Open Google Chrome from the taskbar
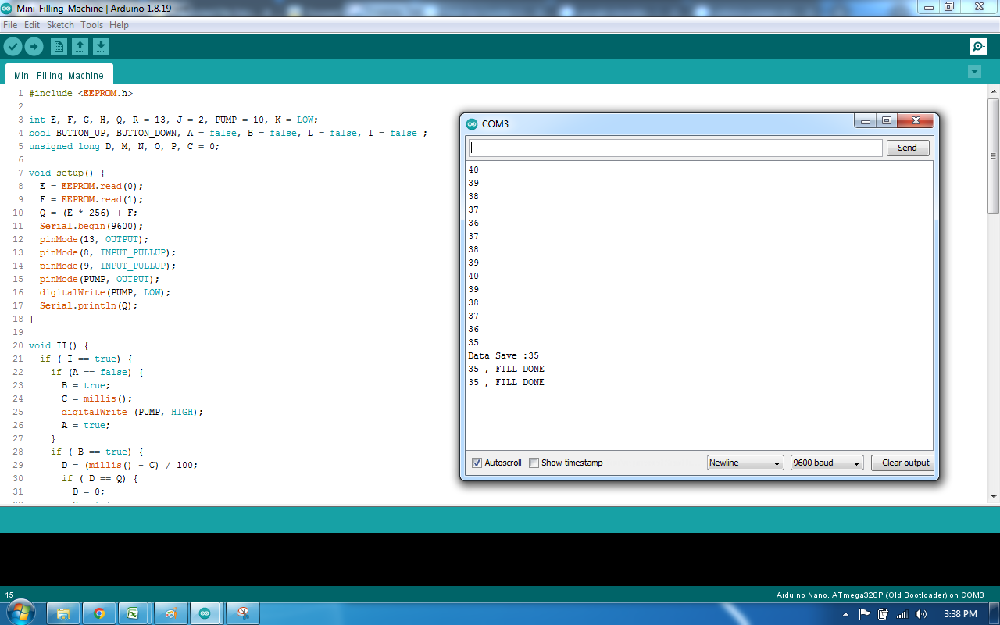 99,613
